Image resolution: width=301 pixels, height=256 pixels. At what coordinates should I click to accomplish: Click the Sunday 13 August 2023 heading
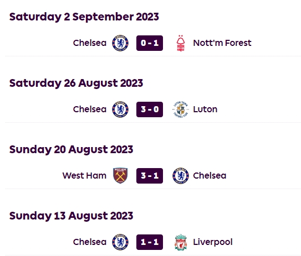click(x=71, y=216)
